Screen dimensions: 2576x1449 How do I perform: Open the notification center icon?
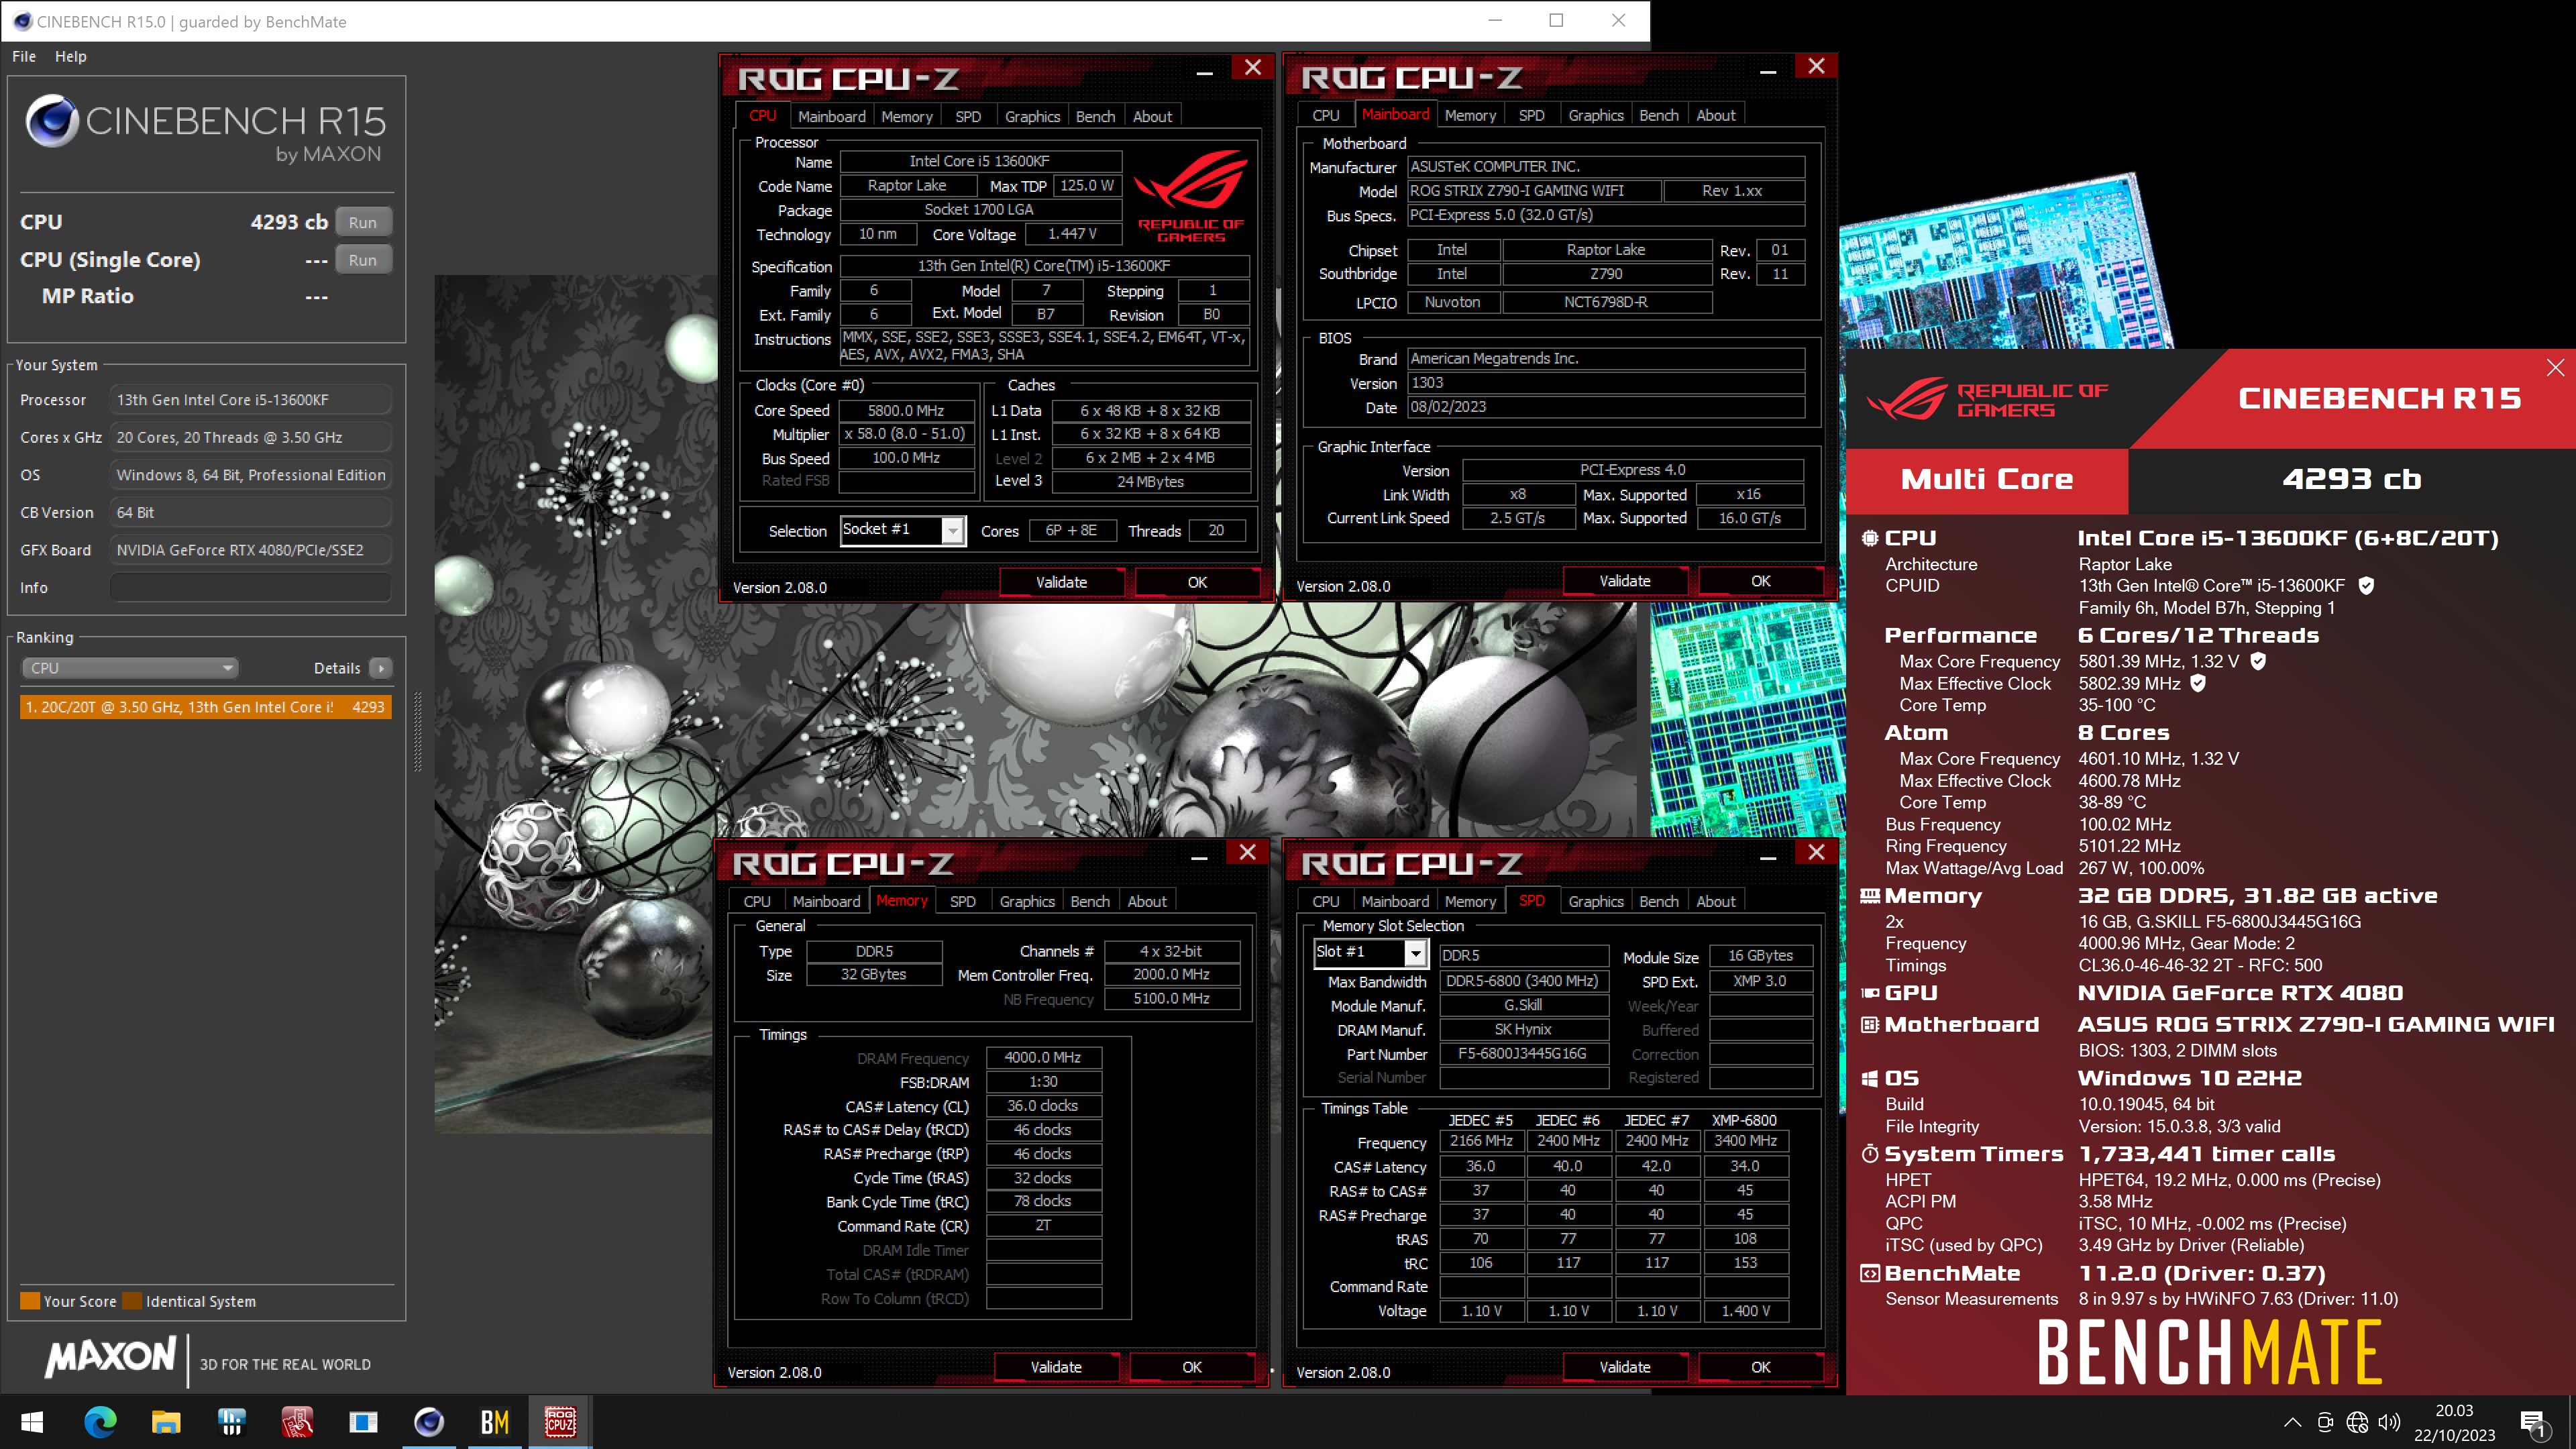(2534, 1423)
